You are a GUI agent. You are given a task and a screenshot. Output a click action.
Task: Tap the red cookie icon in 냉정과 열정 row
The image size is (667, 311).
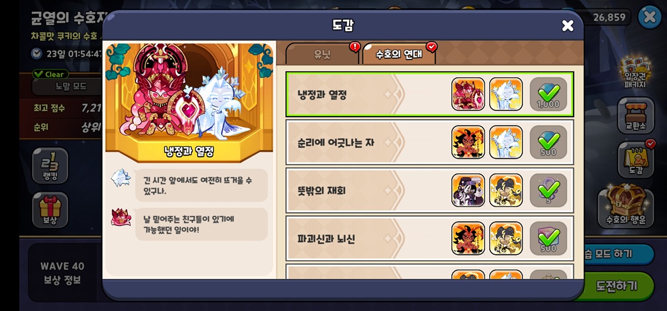tap(468, 94)
